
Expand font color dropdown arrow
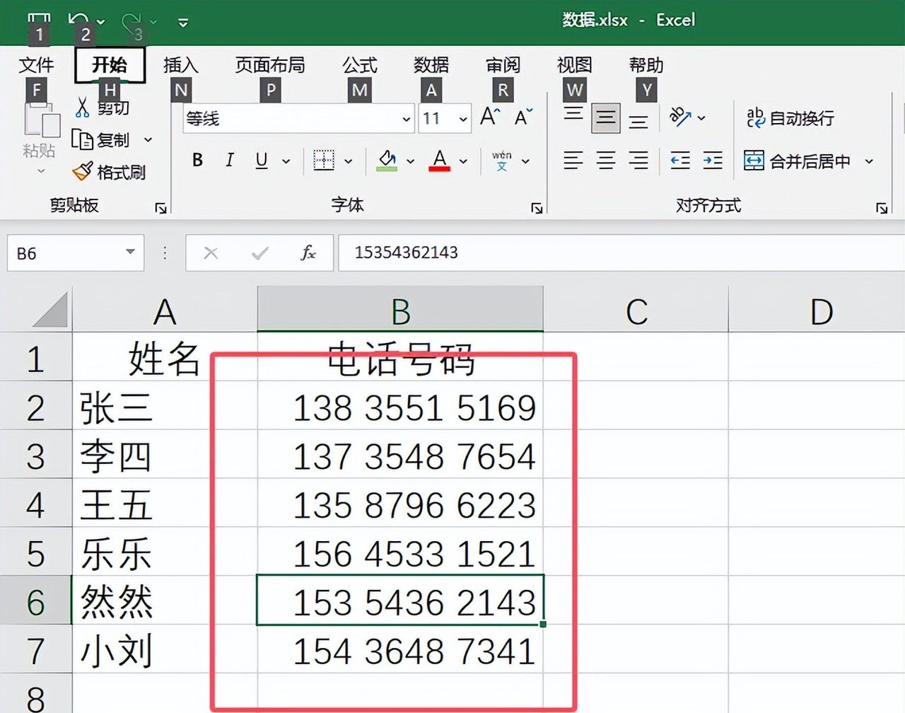[463, 161]
